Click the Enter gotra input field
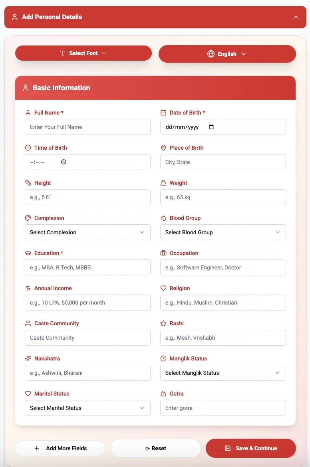Viewport: 310px width, 467px height. tap(223, 408)
